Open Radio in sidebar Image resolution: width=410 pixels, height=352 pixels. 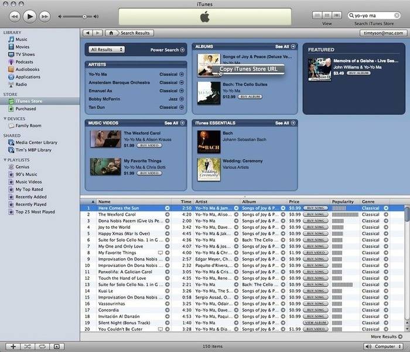click(x=21, y=84)
